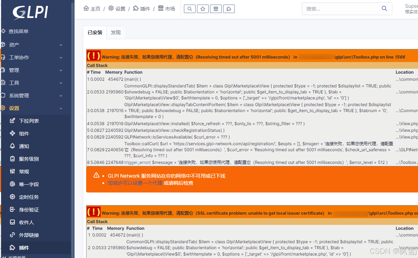The width and height of the screenshot is (418, 258).
Task: Expand the 管理 menu chevron
Action: (x=61, y=70)
